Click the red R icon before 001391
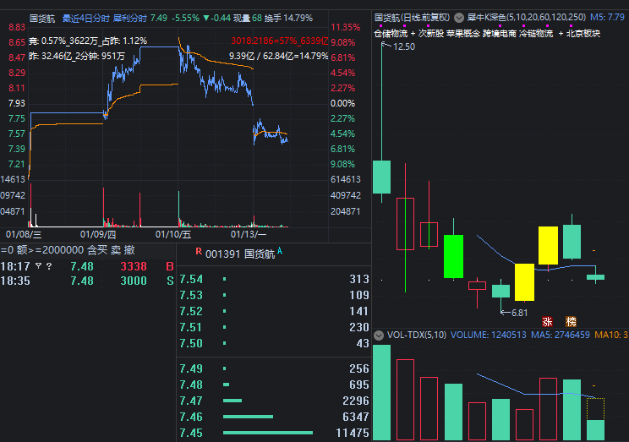629x442 pixels. [199, 252]
